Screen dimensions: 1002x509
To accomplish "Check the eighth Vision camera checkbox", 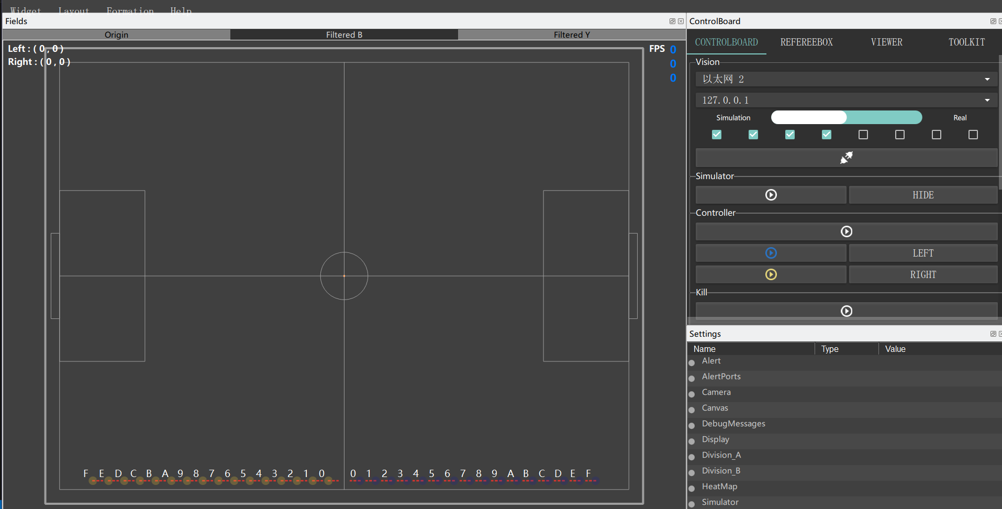I will pyautogui.click(x=973, y=135).
